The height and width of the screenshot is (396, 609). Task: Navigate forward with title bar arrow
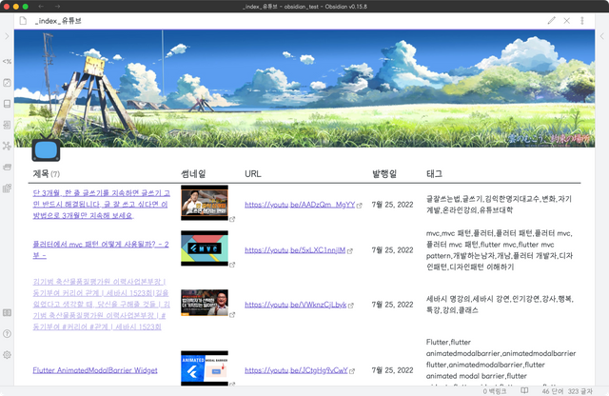click(x=57, y=7)
